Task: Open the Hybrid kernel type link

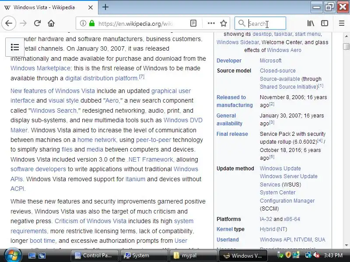Action: click(267, 229)
